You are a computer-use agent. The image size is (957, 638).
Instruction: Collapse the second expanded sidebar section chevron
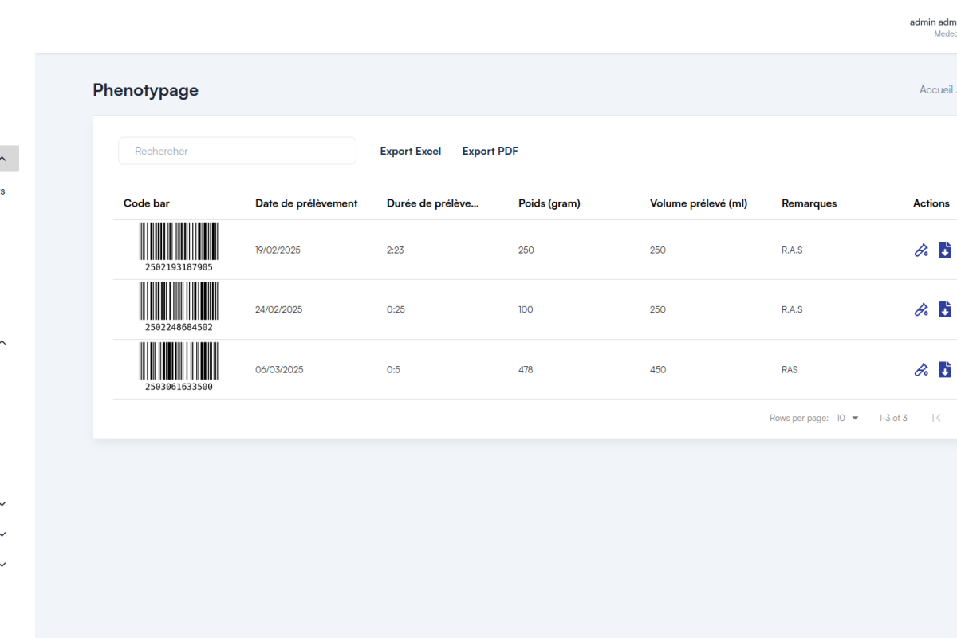click(x=3, y=343)
